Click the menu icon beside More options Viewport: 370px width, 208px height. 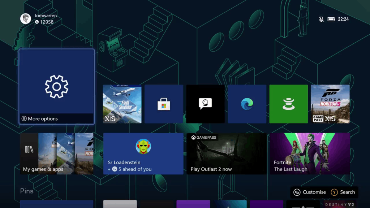[24, 118]
